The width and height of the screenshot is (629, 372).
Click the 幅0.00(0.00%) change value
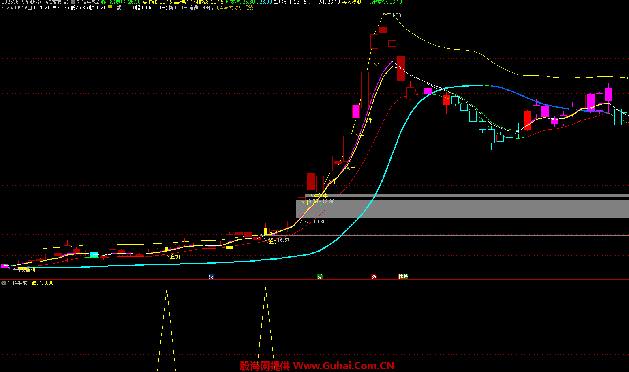[151, 8]
